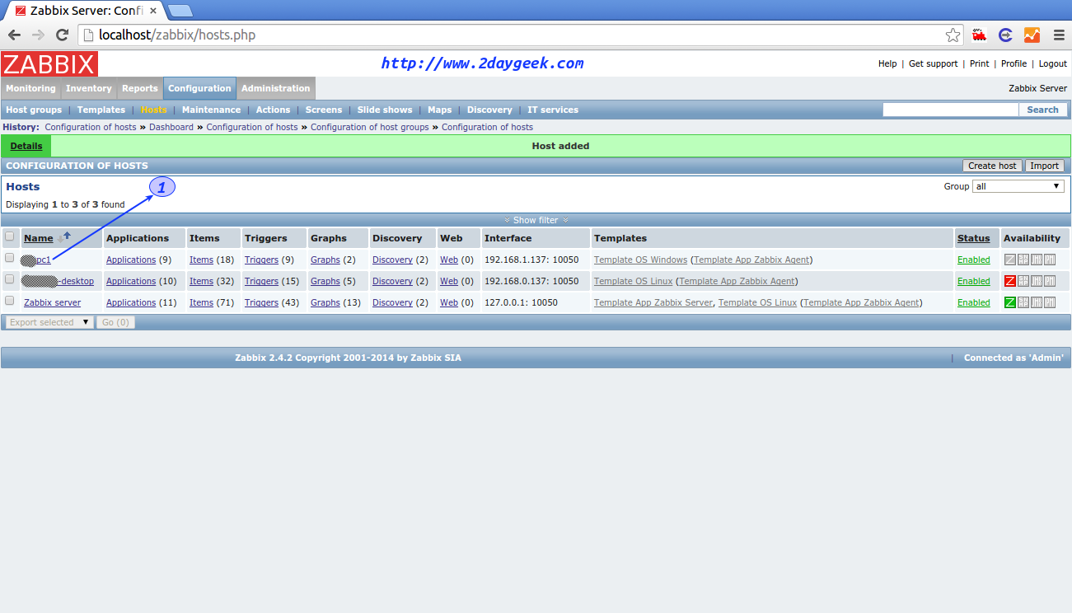Click Enabled status for pc1 host
This screenshot has width=1072, height=613.
973,260
